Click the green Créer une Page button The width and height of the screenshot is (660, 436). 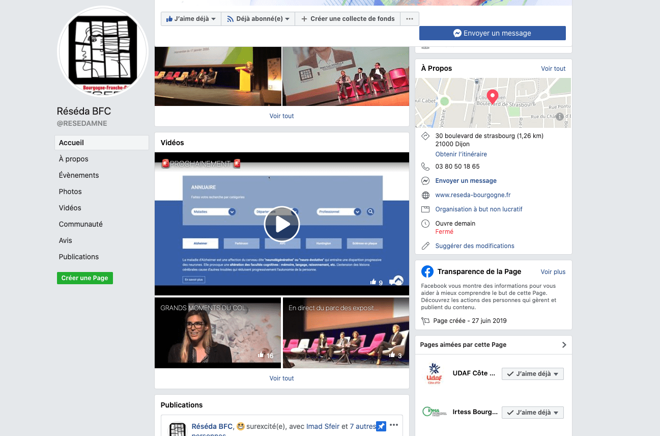[x=85, y=278]
